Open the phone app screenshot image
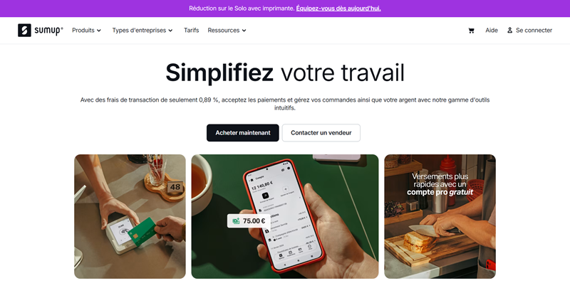570x293 pixels. [x=285, y=216]
